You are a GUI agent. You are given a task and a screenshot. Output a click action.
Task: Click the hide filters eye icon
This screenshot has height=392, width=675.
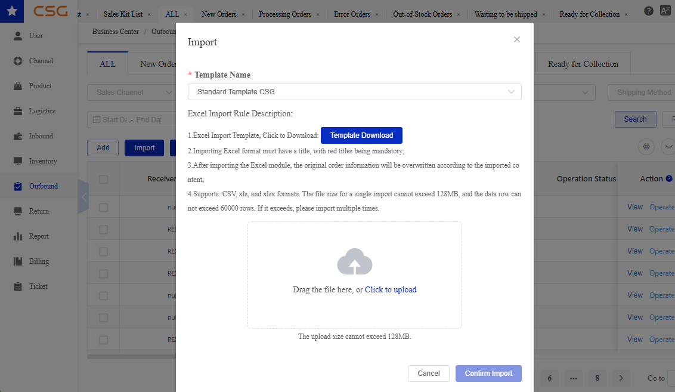point(668,147)
